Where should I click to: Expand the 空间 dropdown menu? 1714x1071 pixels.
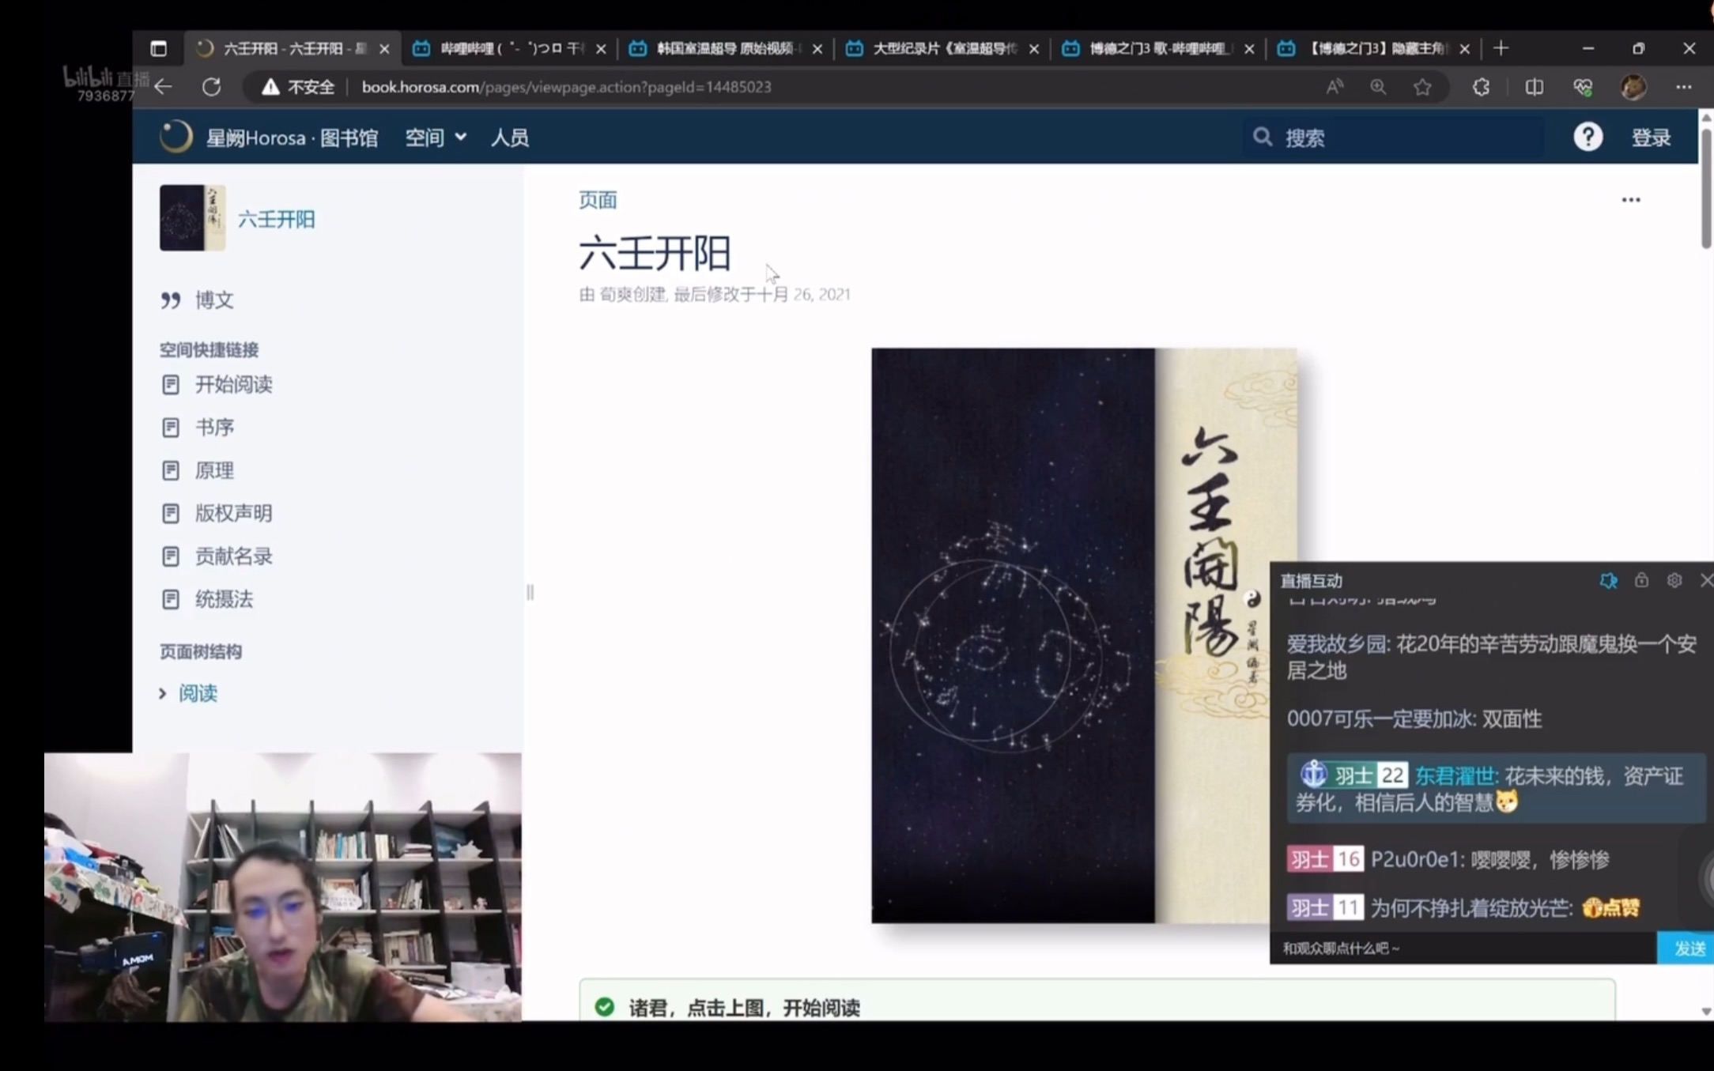[x=436, y=138]
